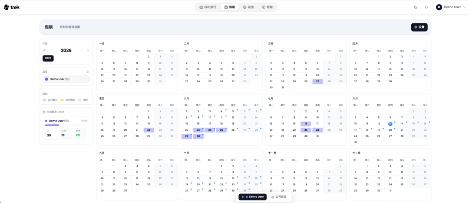Select Demo User mode in bottom bar
Screen dimensions: 469x203
coord(252,197)
